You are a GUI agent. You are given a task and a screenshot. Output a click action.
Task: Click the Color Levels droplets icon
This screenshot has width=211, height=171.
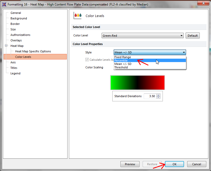pyautogui.click(x=78, y=15)
